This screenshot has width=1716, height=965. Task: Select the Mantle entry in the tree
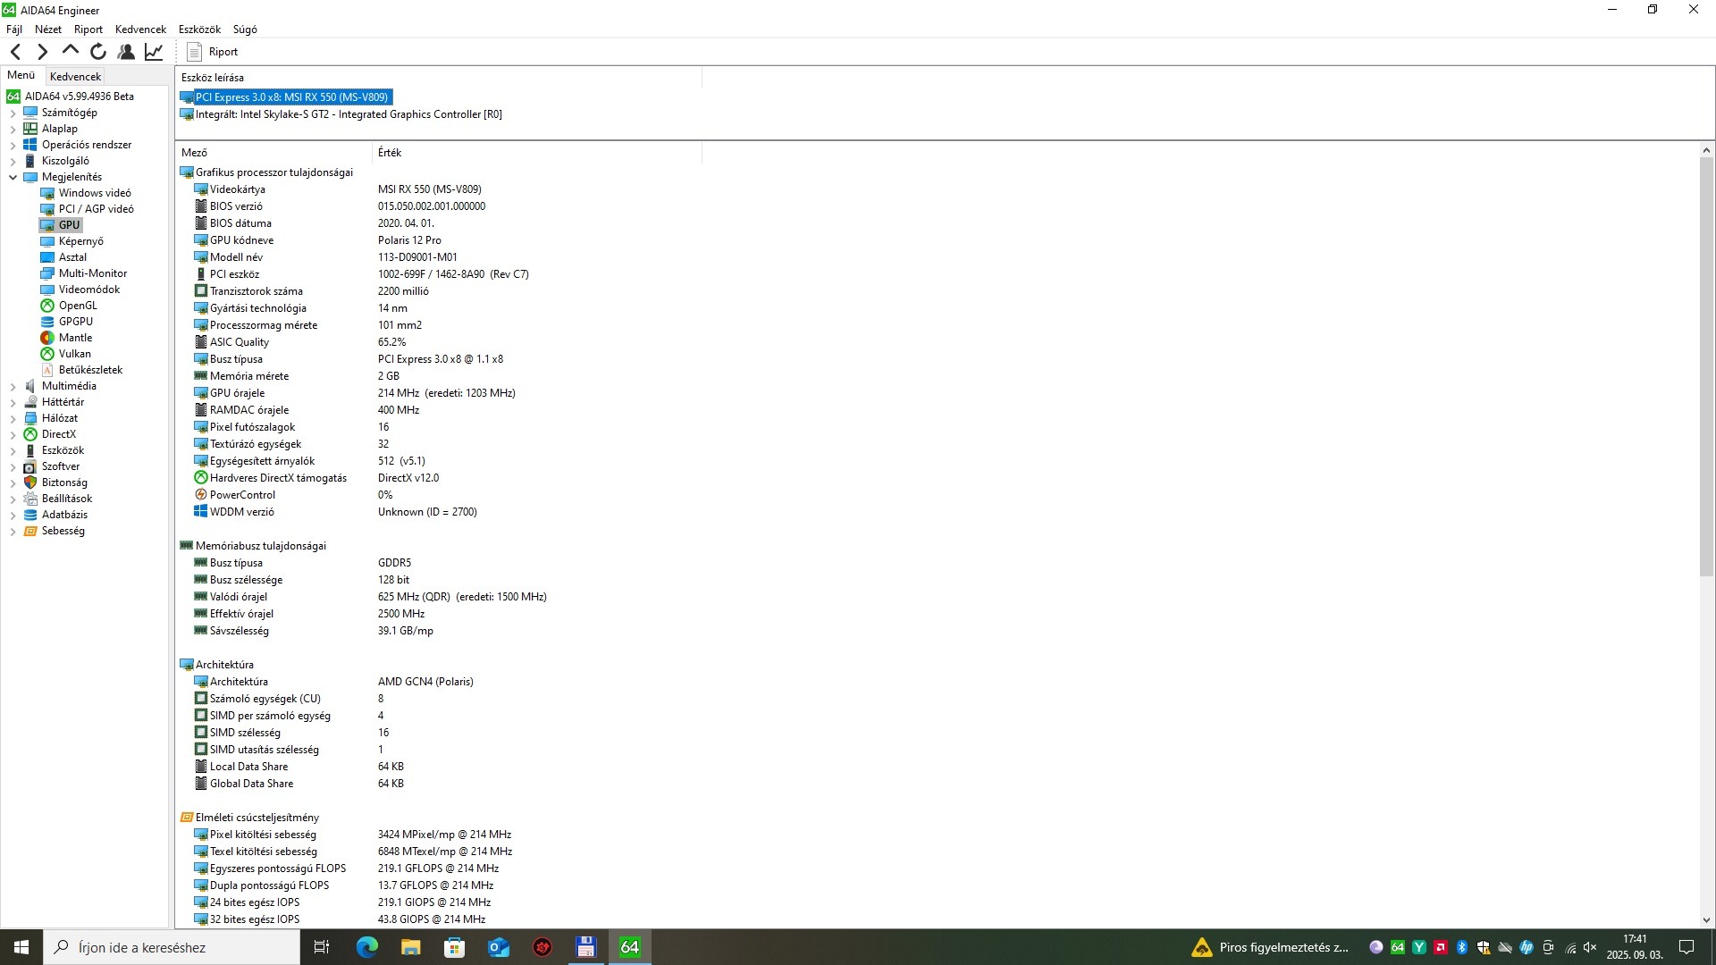[x=75, y=338]
